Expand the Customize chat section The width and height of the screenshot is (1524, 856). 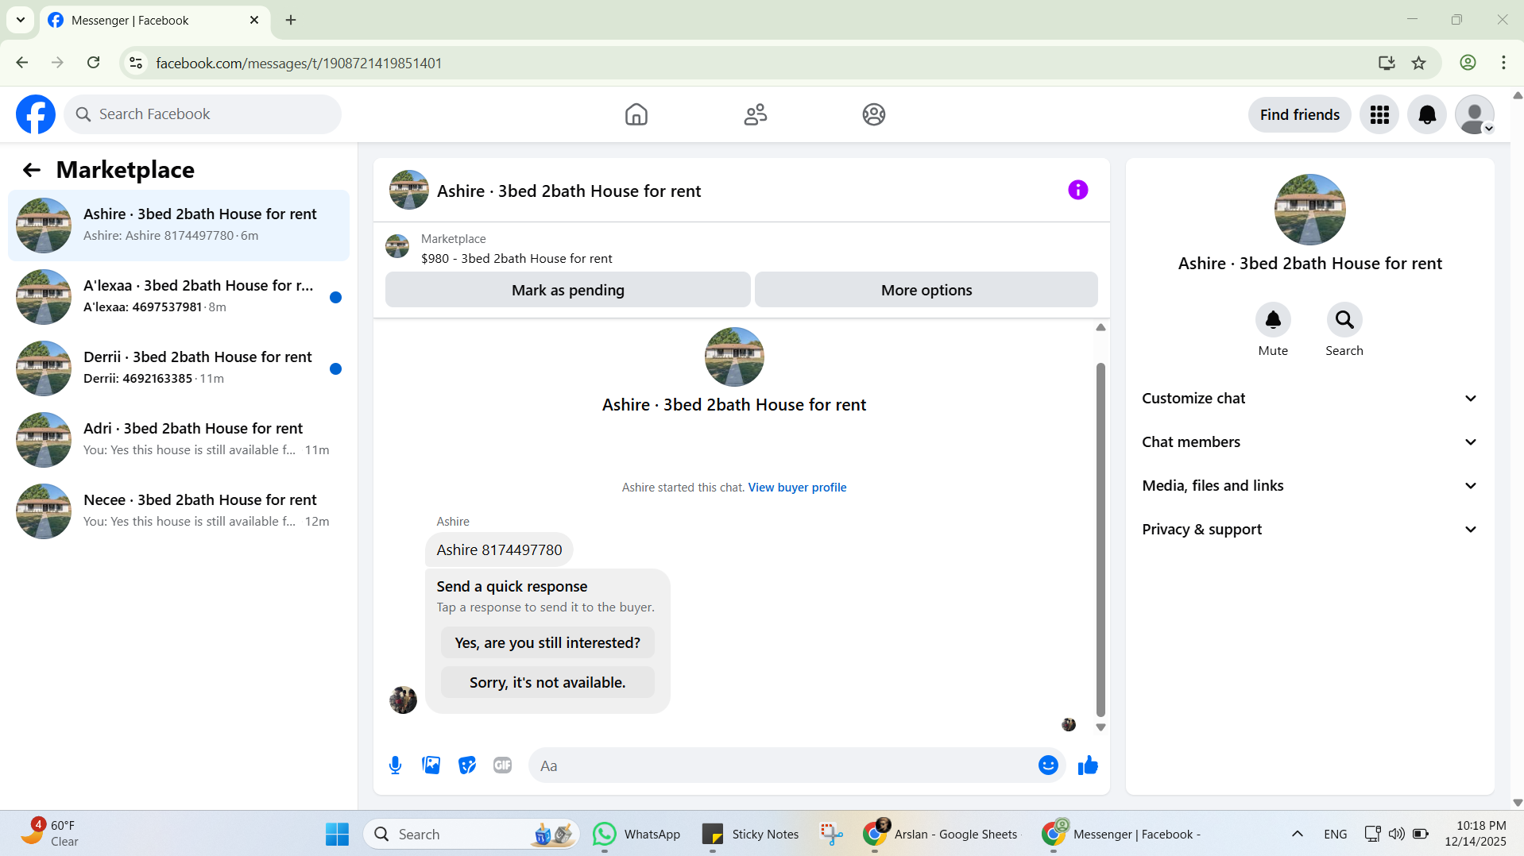1309,399
